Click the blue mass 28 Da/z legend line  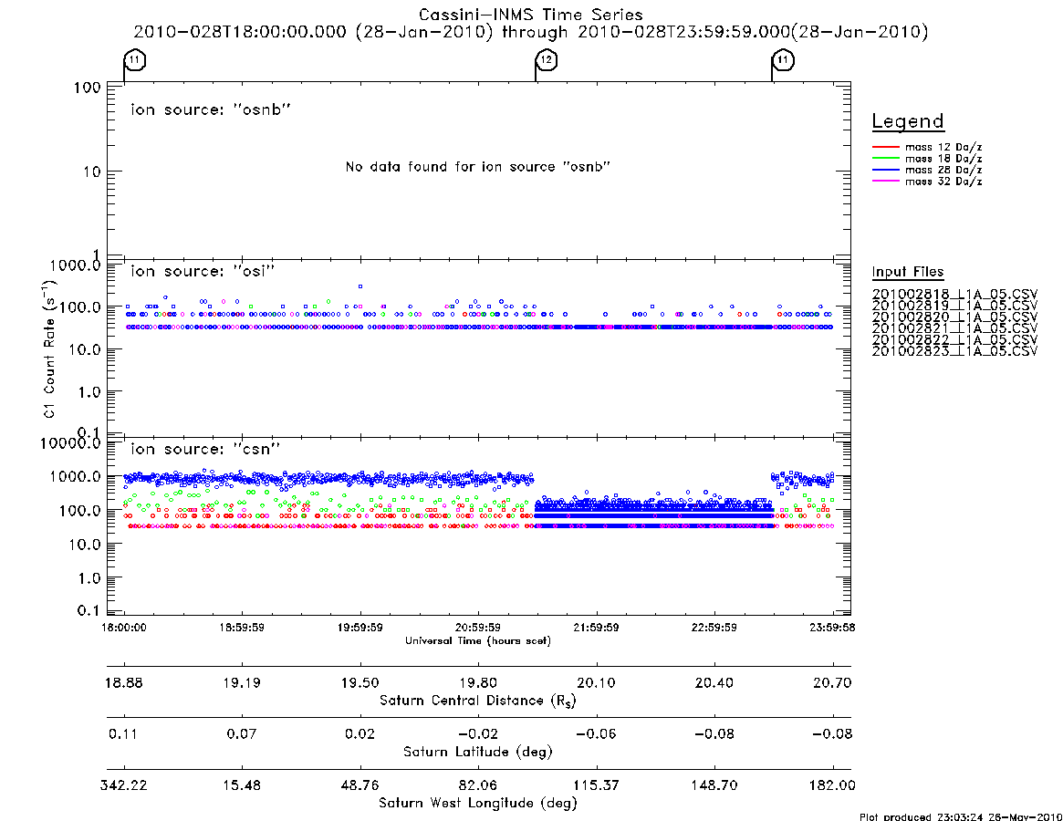(x=885, y=171)
